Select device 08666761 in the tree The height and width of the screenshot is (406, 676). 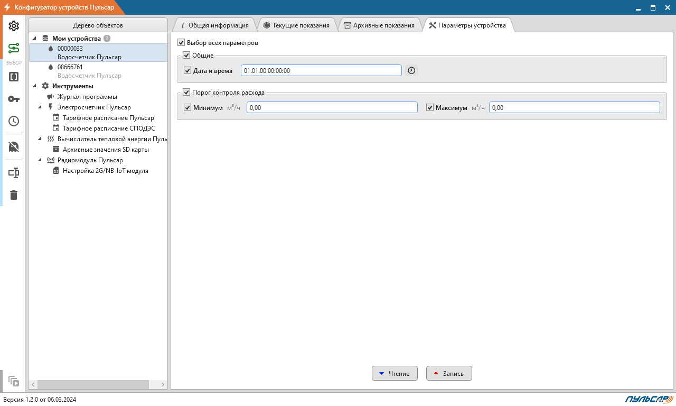pos(98,71)
